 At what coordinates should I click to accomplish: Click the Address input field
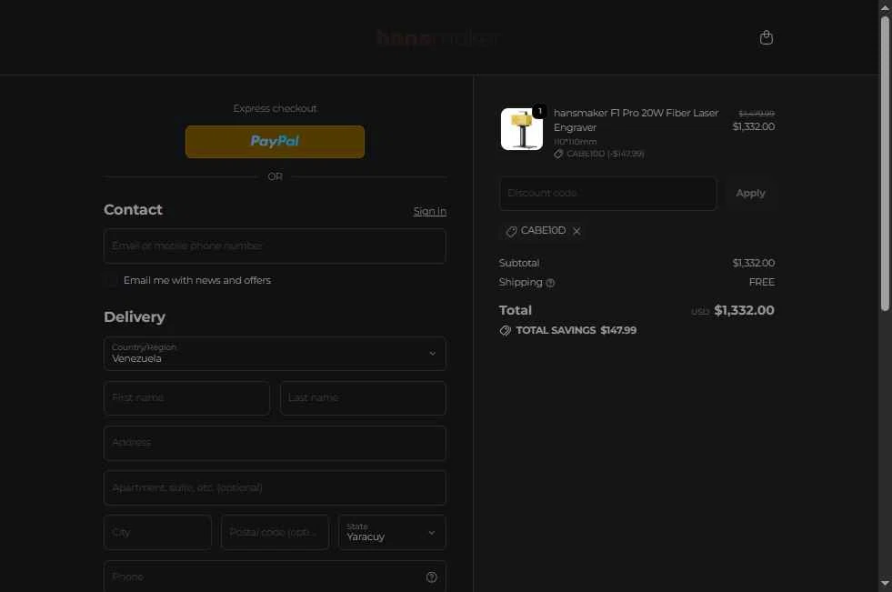[275, 443]
